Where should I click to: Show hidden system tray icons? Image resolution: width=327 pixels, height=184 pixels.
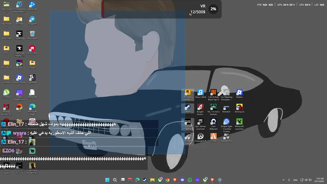coord(283,180)
